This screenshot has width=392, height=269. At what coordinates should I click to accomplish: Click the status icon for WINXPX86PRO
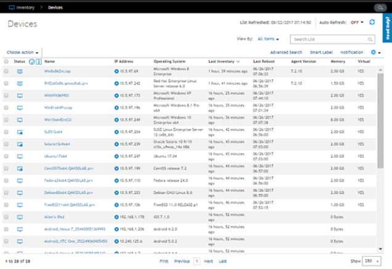click(20, 96)
